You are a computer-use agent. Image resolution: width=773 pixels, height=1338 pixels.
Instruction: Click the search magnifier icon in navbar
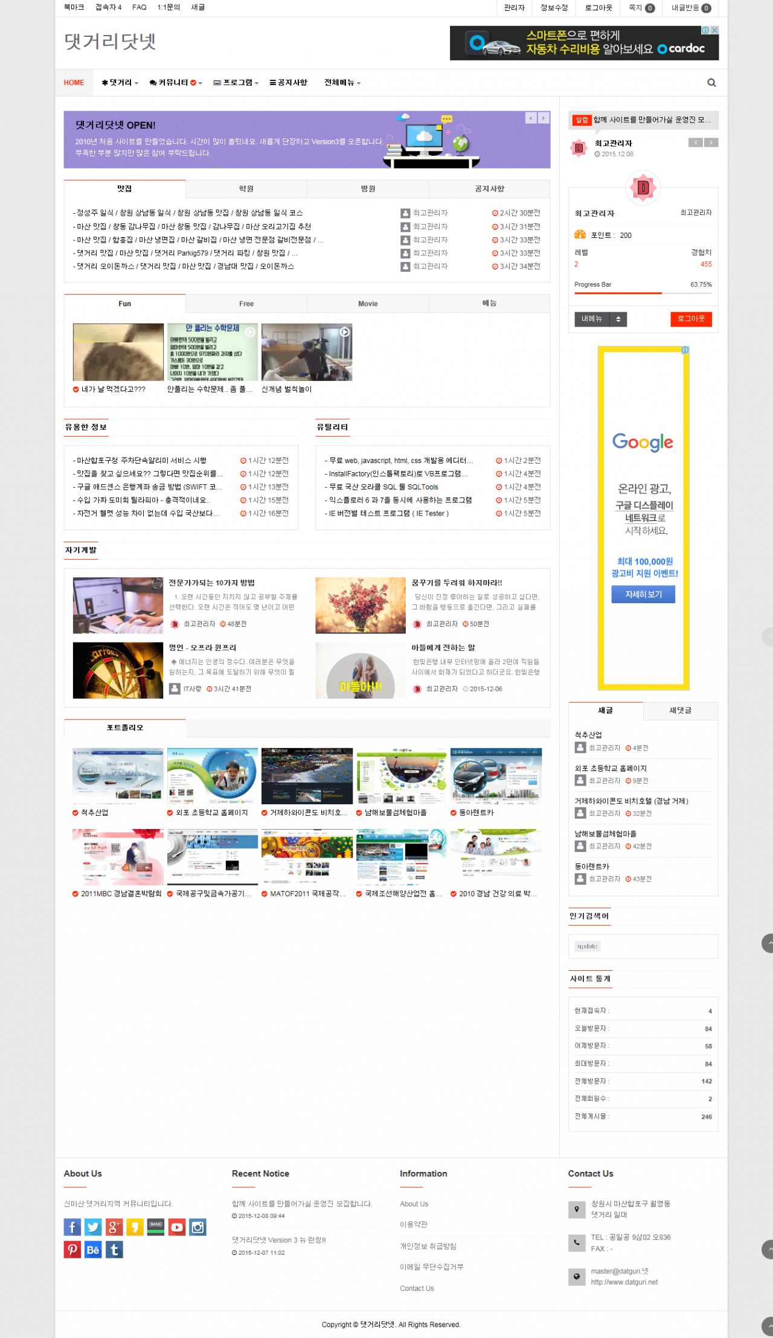[x=711, y=83]
